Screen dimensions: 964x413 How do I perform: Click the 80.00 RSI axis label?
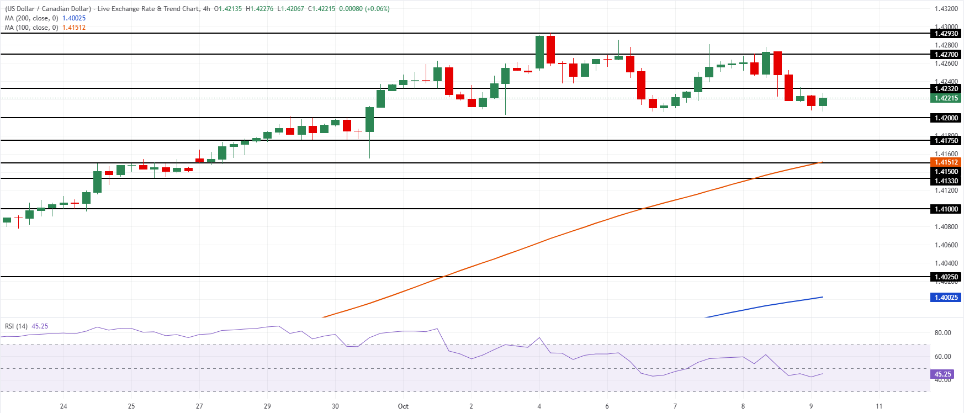(943, 333)
